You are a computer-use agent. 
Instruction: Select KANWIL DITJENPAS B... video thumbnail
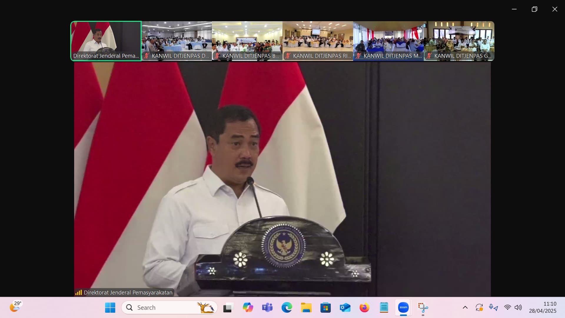247,41
